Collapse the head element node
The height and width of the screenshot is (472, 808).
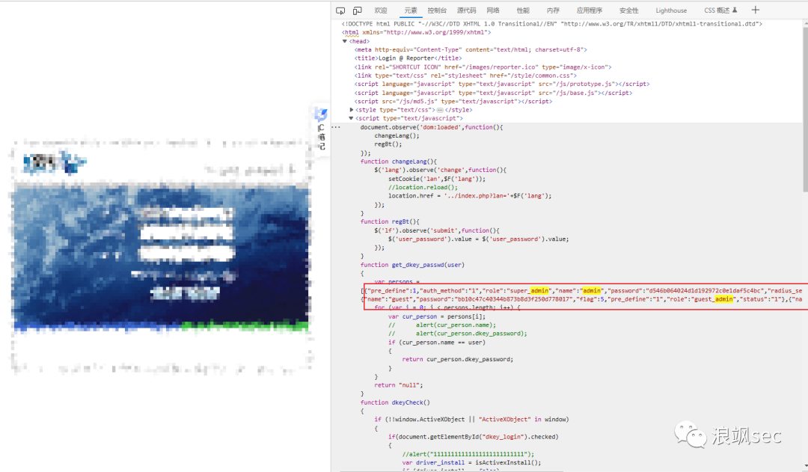tap(345, 41)
